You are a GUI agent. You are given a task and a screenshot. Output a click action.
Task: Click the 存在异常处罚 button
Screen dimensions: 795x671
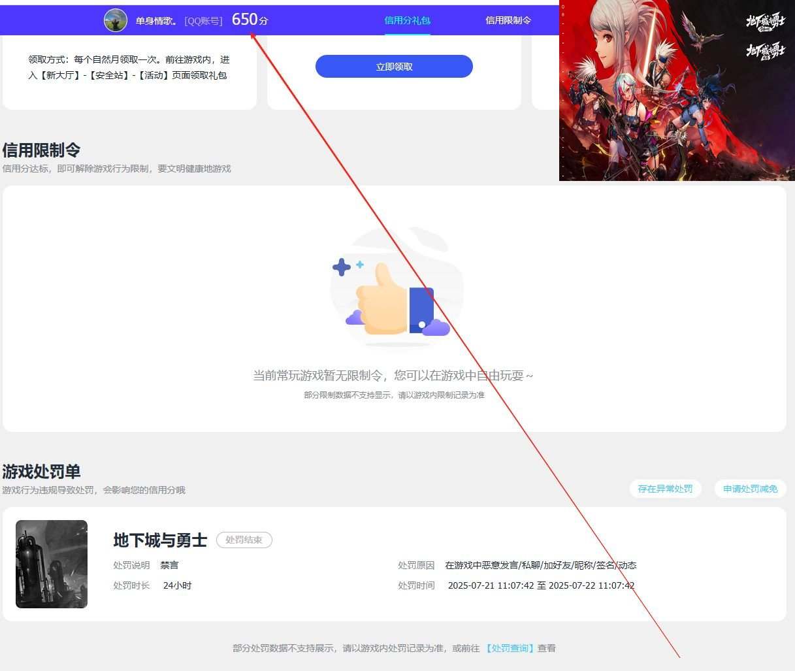(665, 489)
